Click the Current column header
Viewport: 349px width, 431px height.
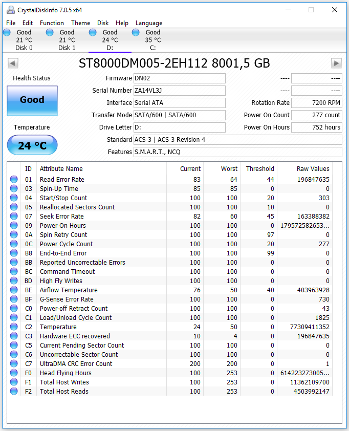(185, 169)
